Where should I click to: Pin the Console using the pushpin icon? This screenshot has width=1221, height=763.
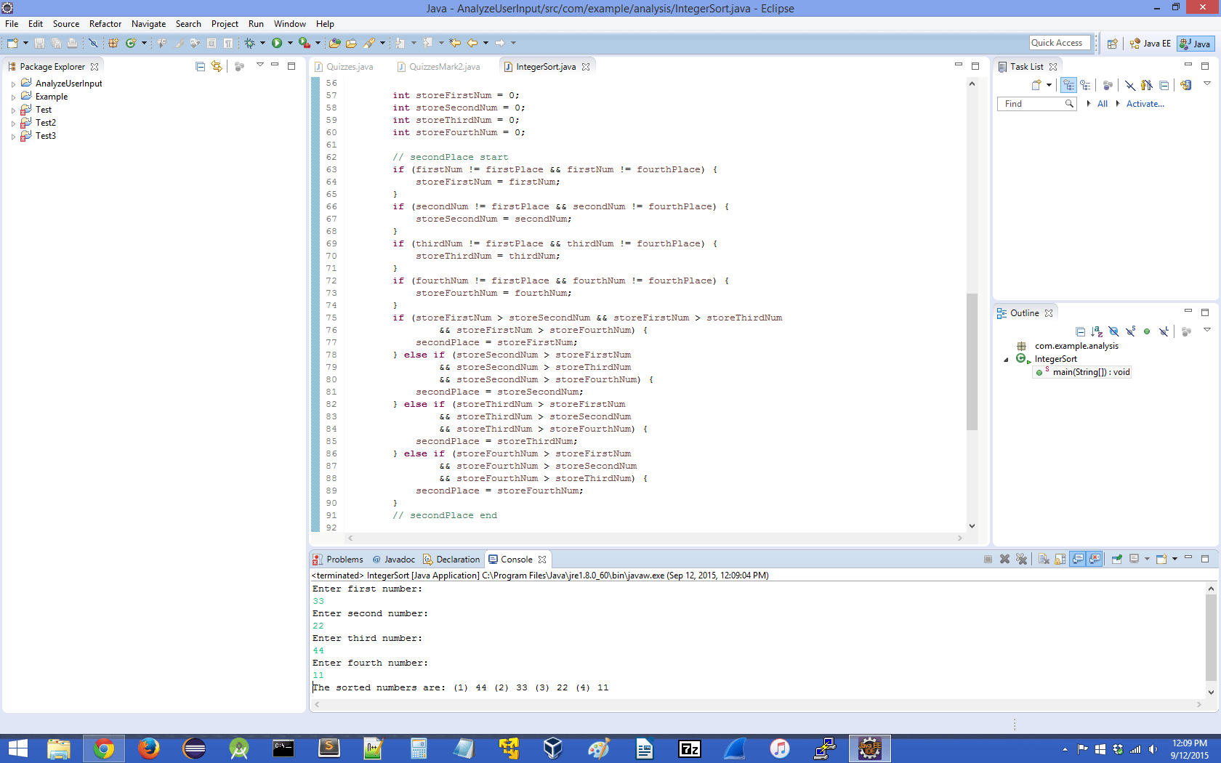(1116, 559)
